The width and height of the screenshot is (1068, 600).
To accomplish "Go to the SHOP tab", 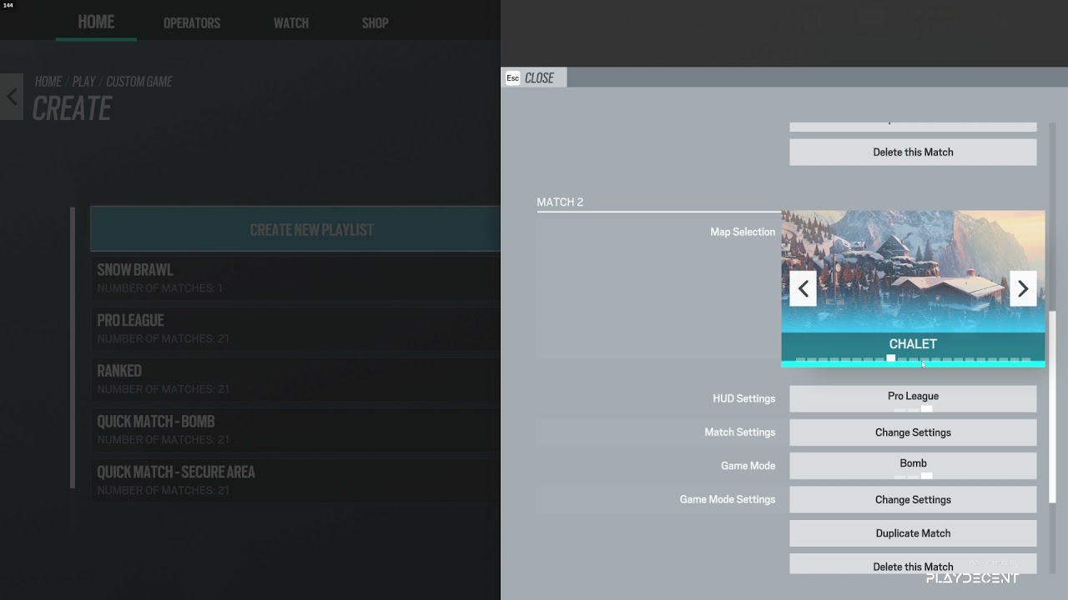I will [x=375, y=23].
